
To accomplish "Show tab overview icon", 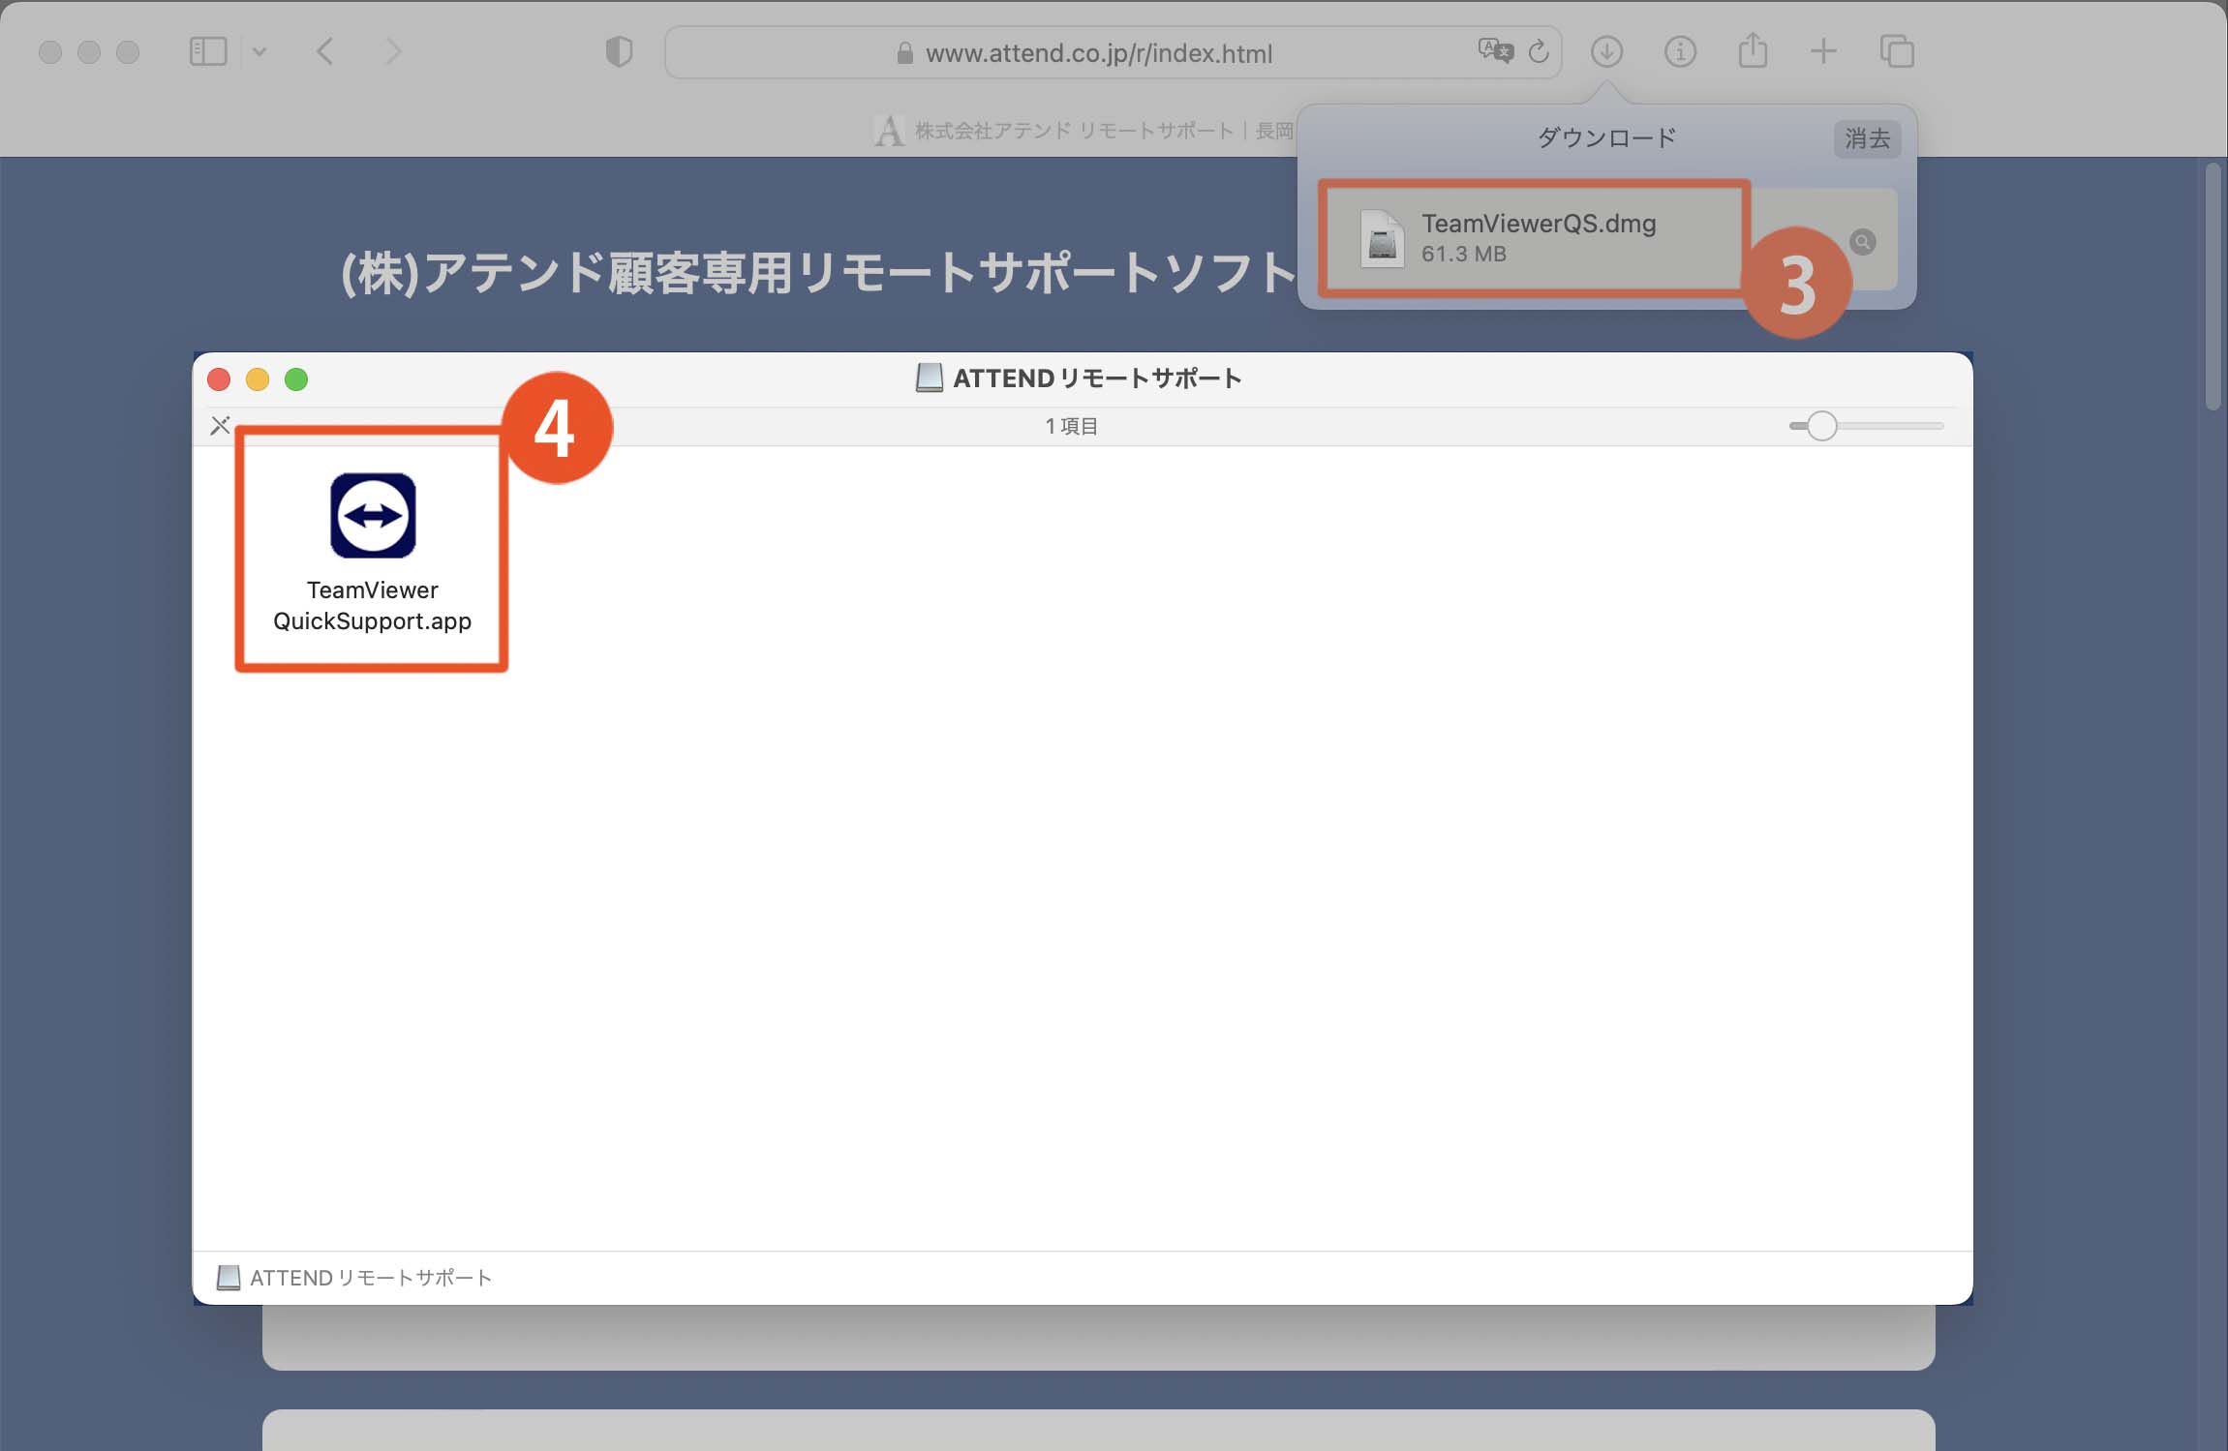I will (x=1896, y=51).
